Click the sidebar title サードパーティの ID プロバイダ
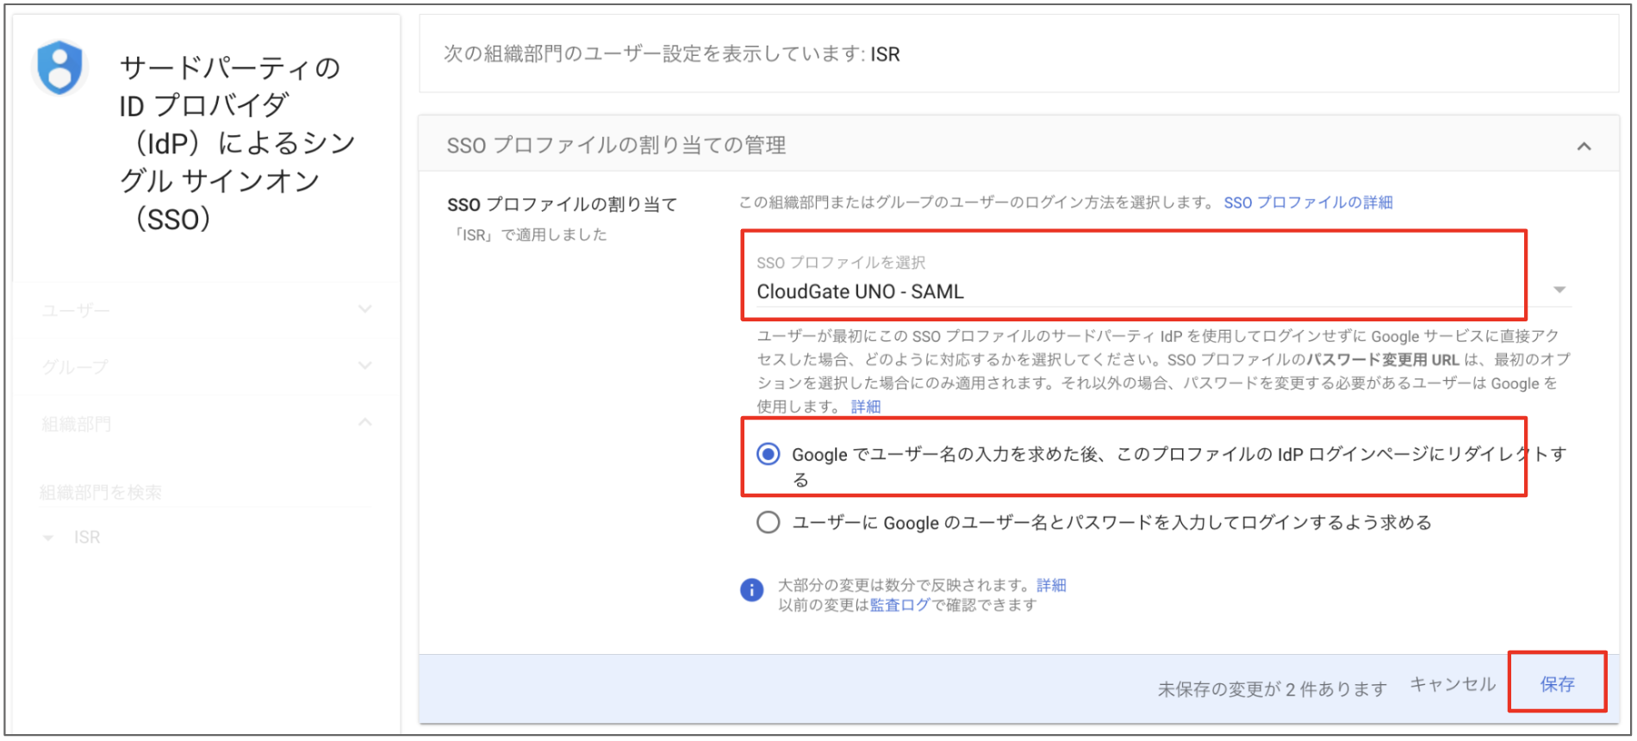Screen dimensions: 1637x741 [x=237, y=143]
